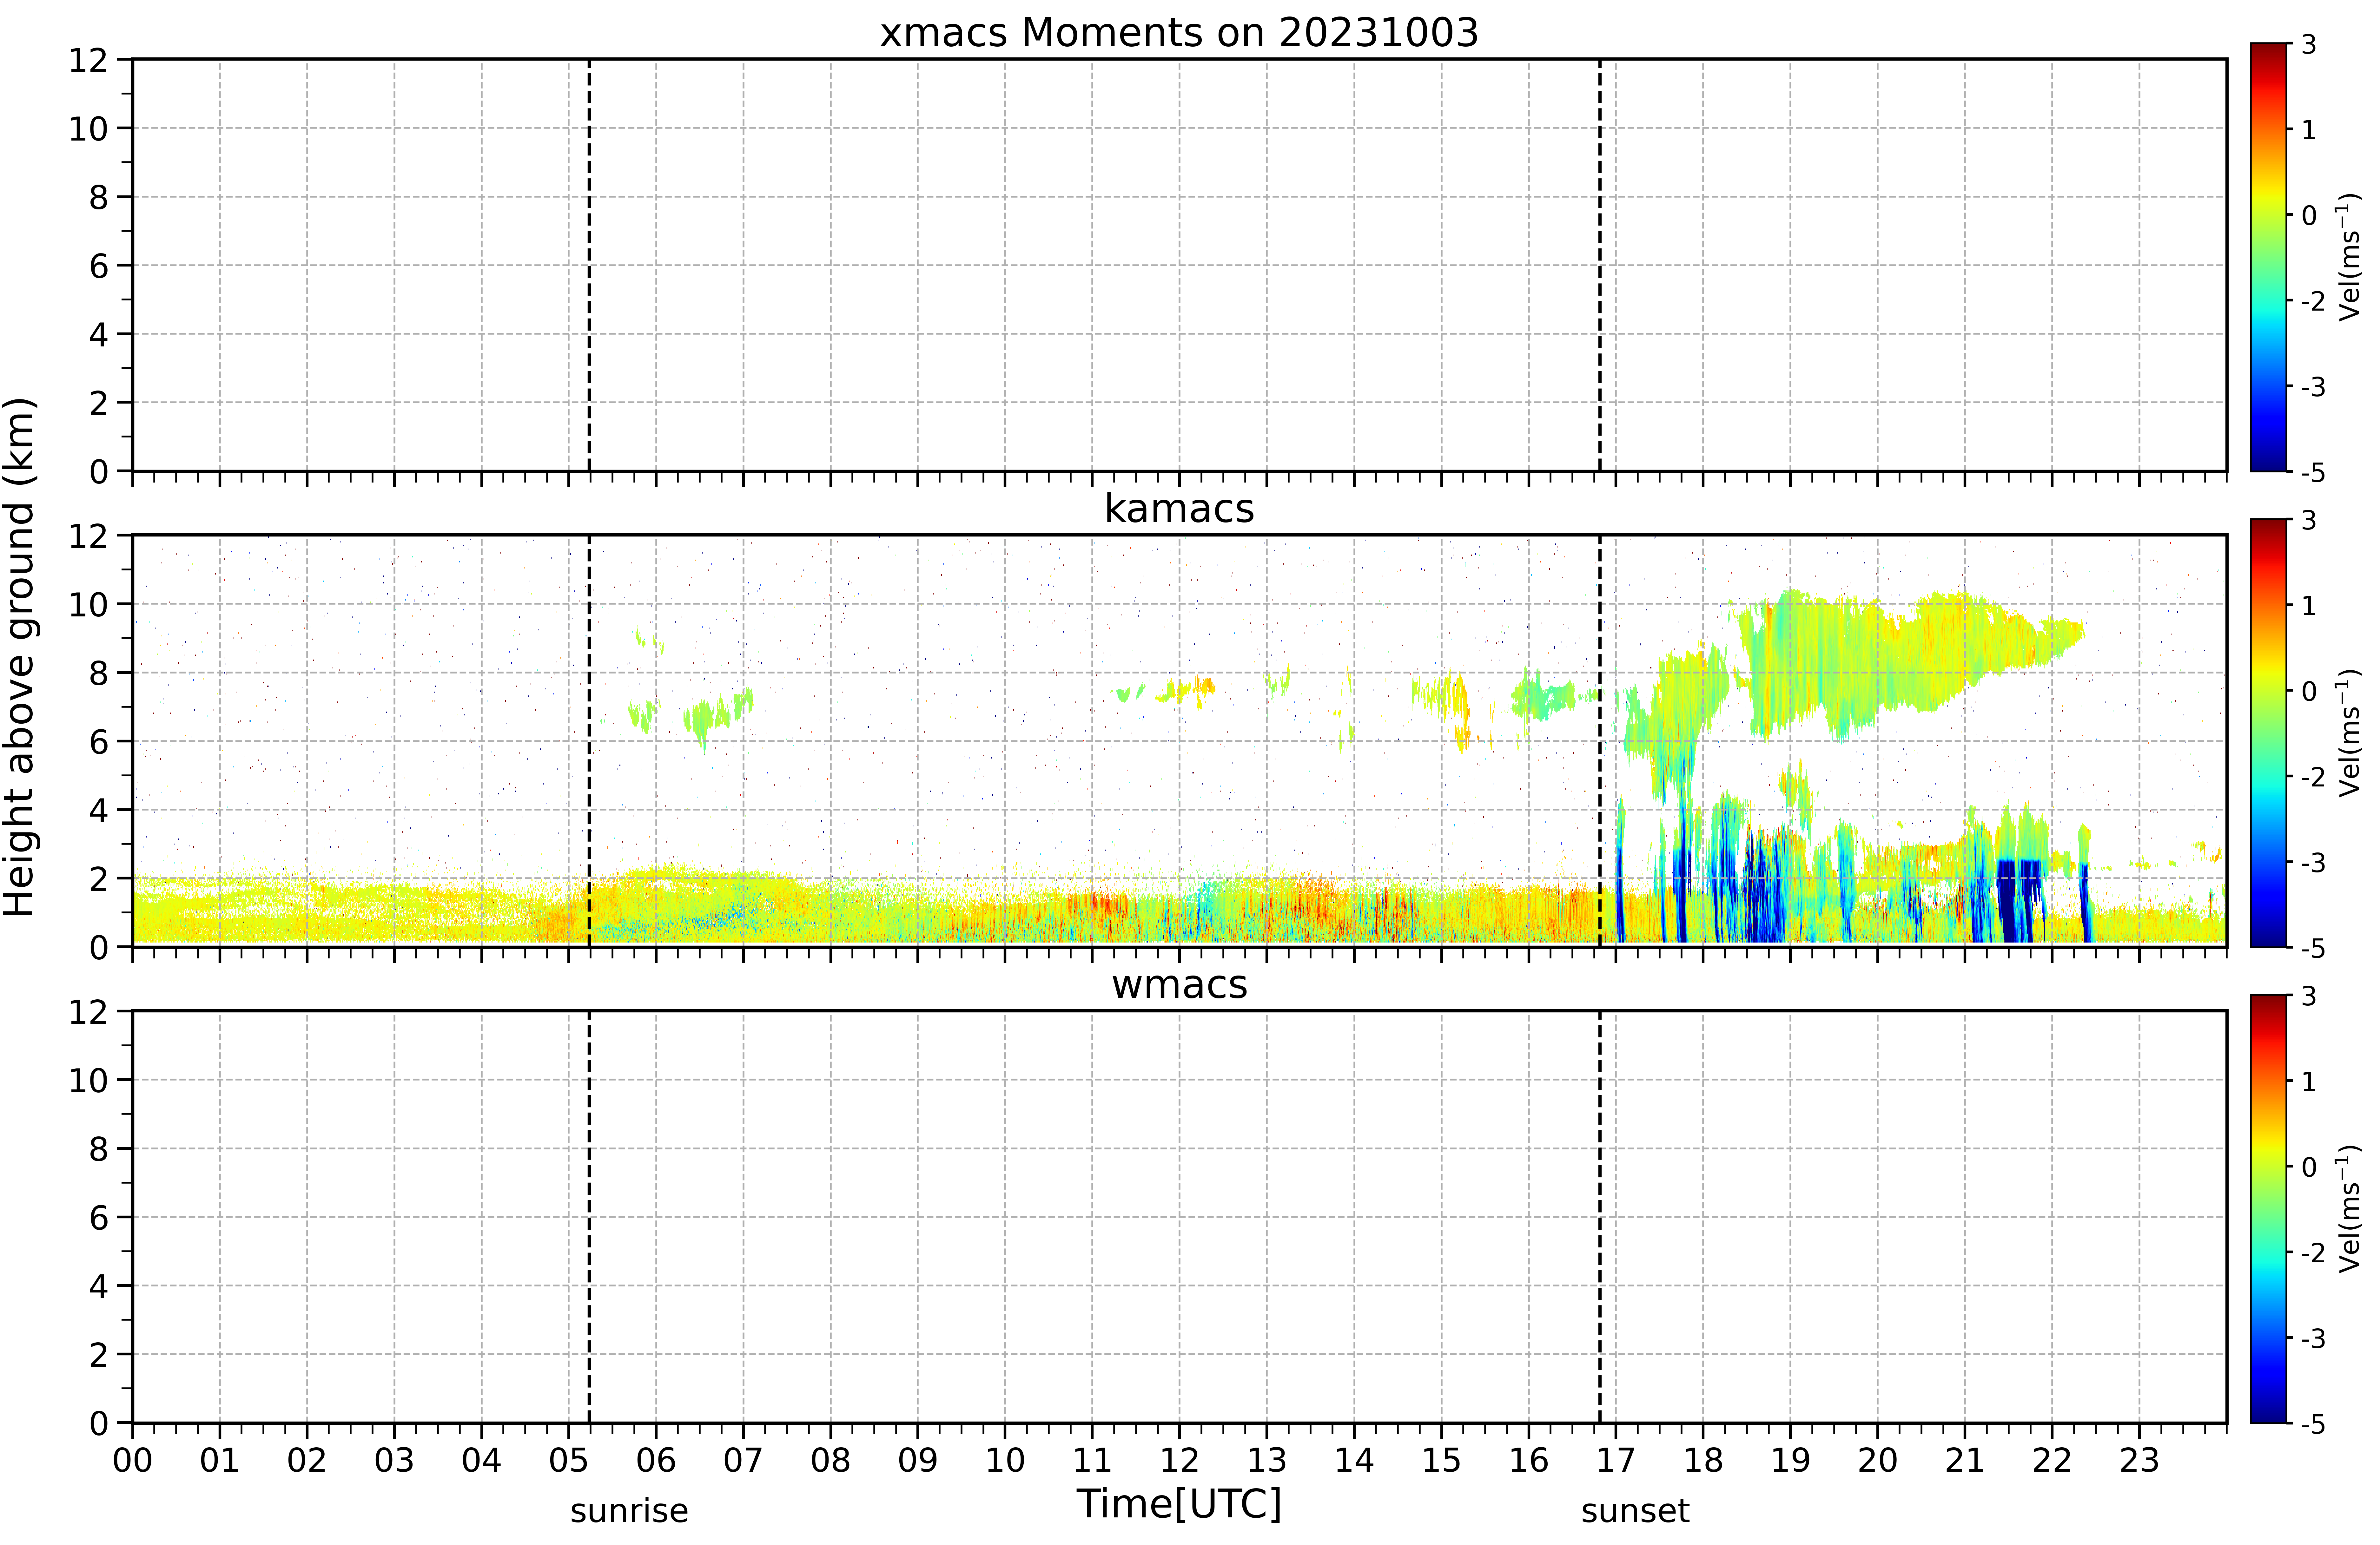The height and width of the screenshot is (1545, 2380).
Task: Click the "06" time tick label
Action: [x=656, y=1461]
